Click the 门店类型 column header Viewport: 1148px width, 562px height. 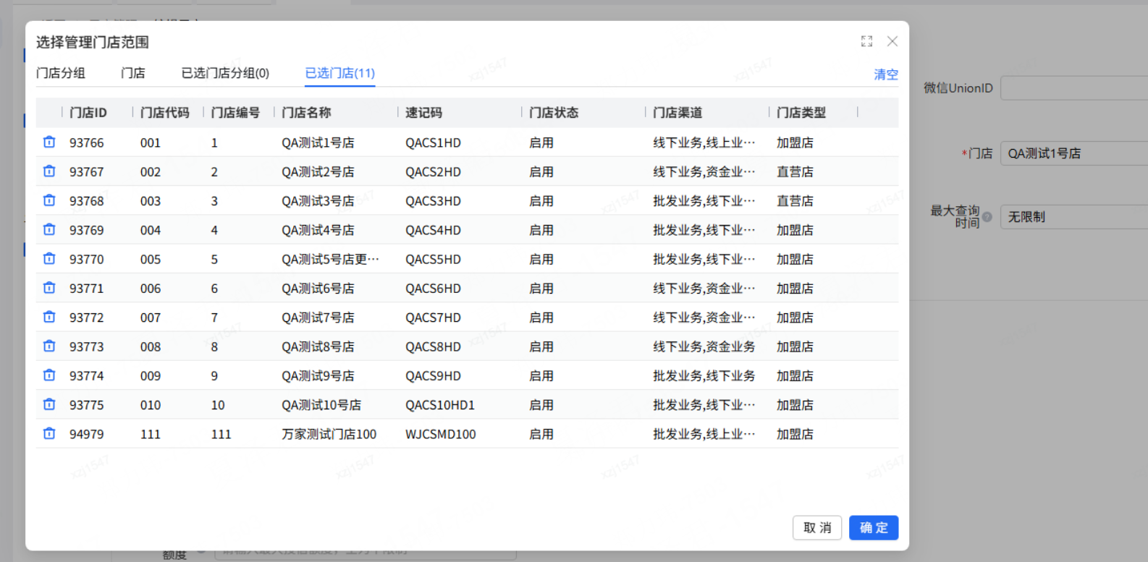point(801,113)
